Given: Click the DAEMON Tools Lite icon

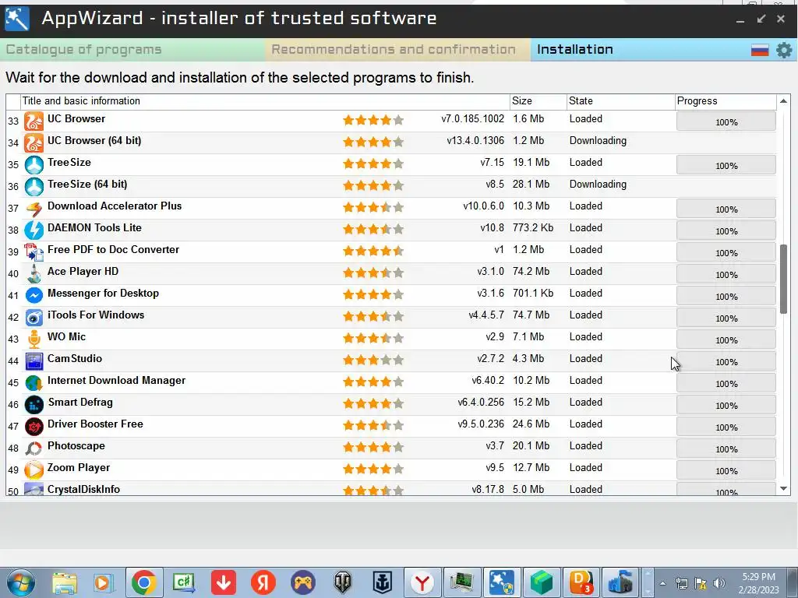Looking at the screenshot, I should pyautogui.click(x=34, y=230).
